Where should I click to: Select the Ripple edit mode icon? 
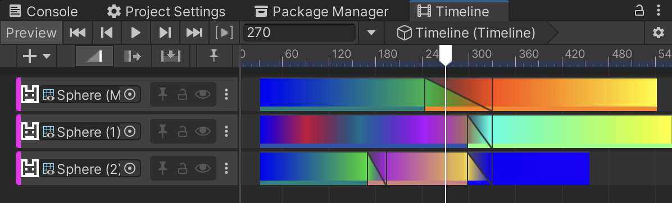[133, 56]
